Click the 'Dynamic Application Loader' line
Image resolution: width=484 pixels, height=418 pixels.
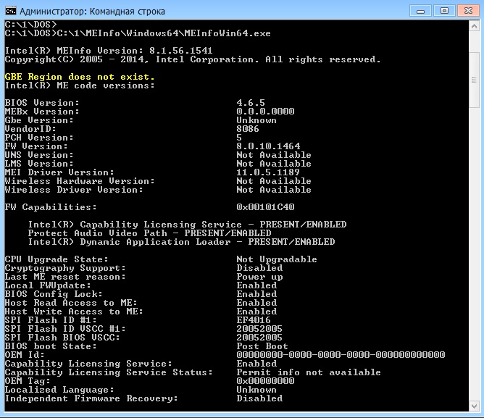point(181,242)
